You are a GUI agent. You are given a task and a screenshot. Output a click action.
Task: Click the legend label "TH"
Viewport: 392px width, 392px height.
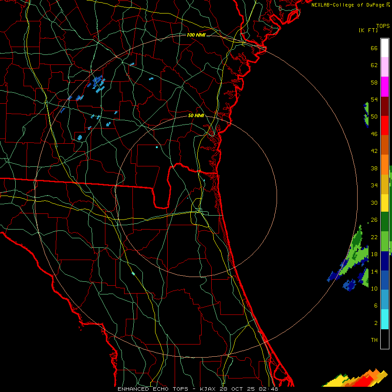pyautogui.click(x=374, y=340)
